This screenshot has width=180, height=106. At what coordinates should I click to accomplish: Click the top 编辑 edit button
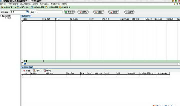click(99, 12)
